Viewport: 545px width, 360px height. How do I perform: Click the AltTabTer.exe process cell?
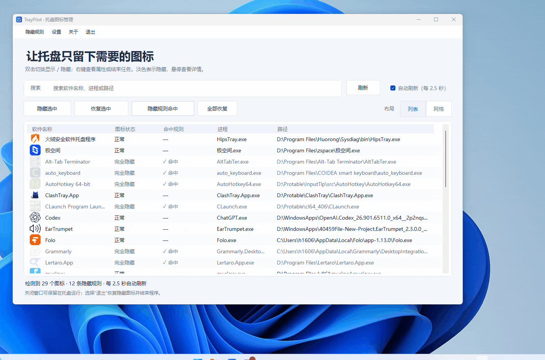coord(233,162)
